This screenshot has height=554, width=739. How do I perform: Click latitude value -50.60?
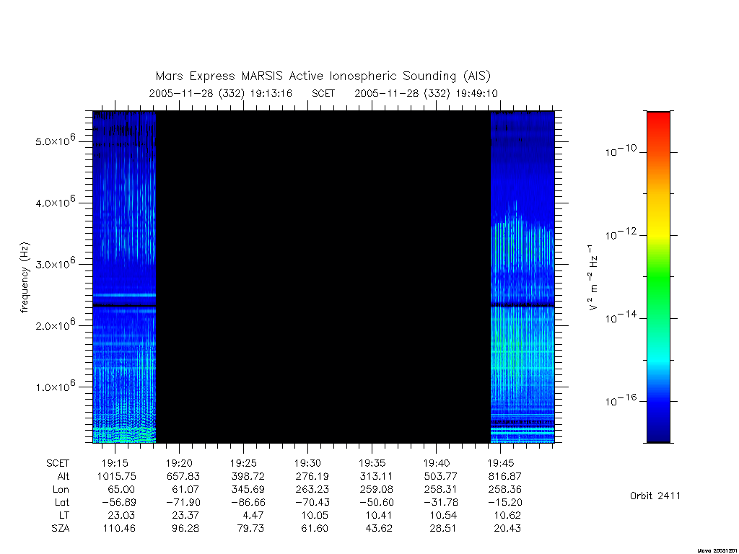tap(376, 502)
